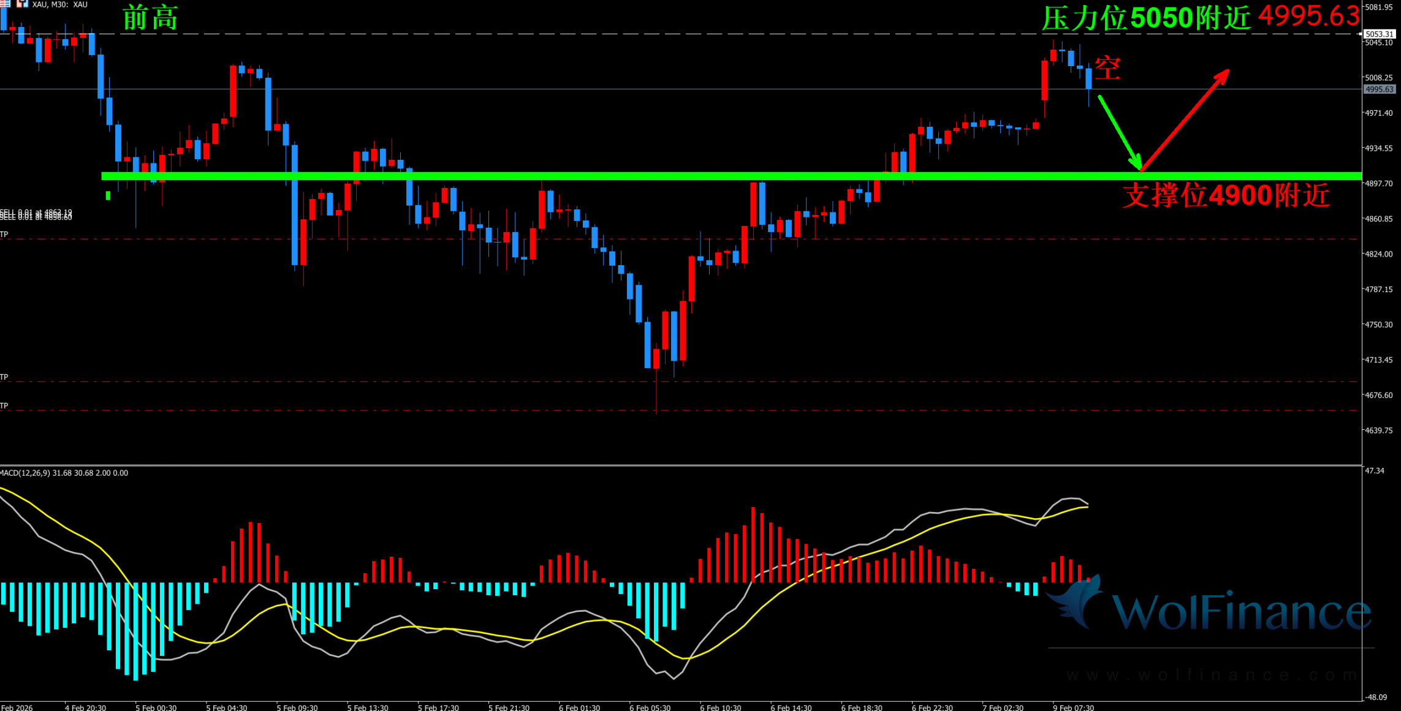Click the www.wolfinance.com watermark link

click(x=1210, y=675)
